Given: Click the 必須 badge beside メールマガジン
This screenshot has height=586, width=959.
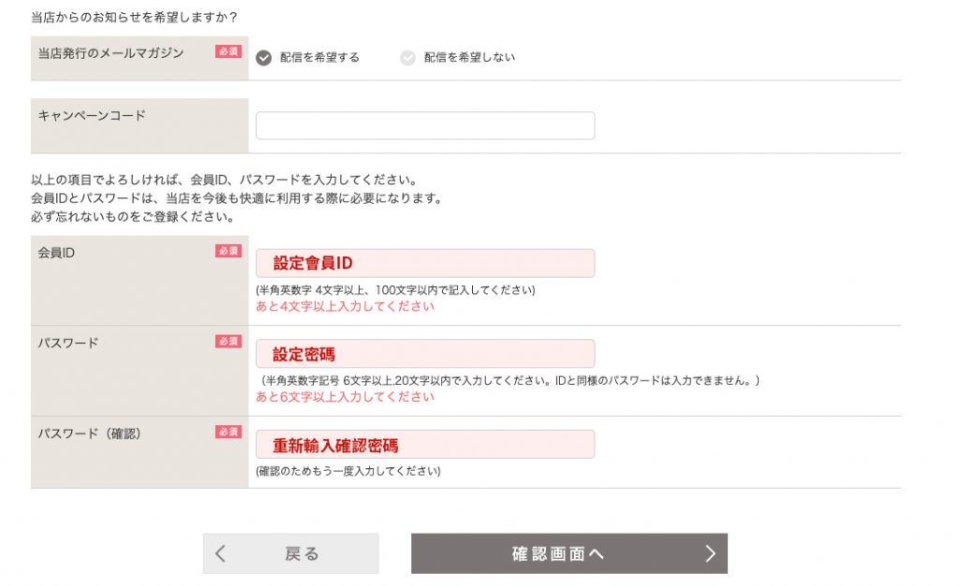Looking at the screenshot, I should [x=229, y=51].
